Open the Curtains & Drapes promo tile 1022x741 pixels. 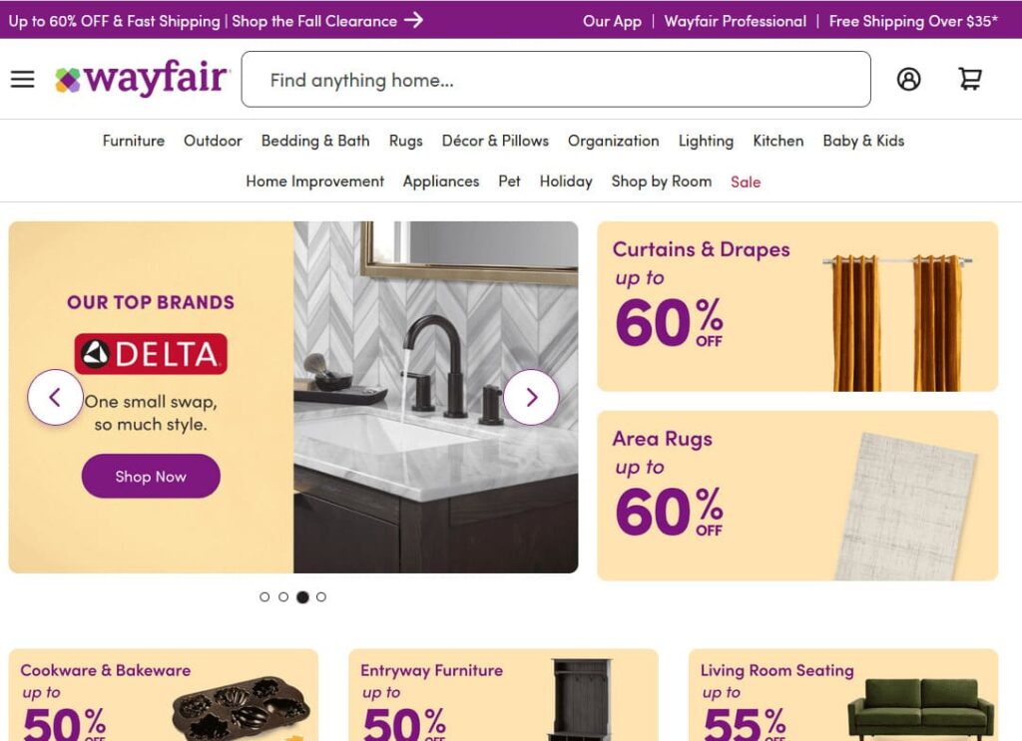click(x=797, y=306)
